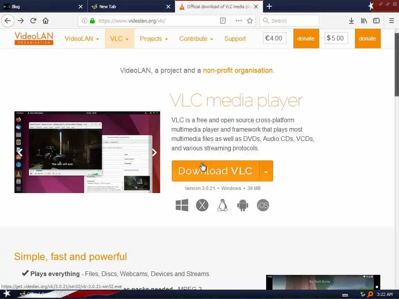Close the New Tab tab

(x=168, y=7)
